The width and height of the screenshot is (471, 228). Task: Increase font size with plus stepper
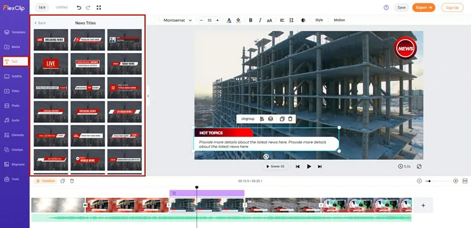point(217,20)
